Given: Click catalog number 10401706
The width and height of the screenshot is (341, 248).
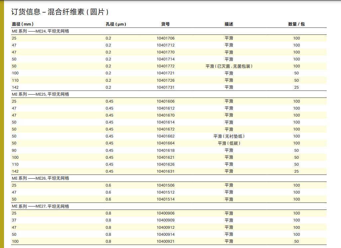Looking at the screenshot, I should (166, 38).
